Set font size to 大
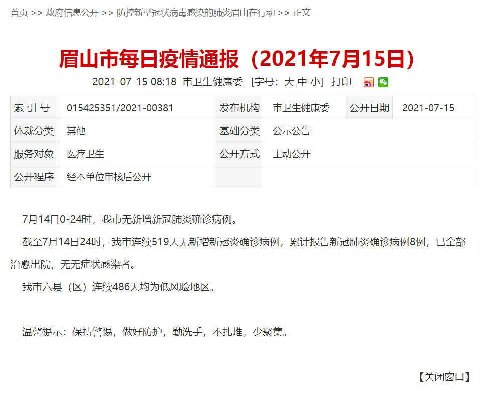The width and height of the screenshot is (485, 394). [x=289, y=82]
